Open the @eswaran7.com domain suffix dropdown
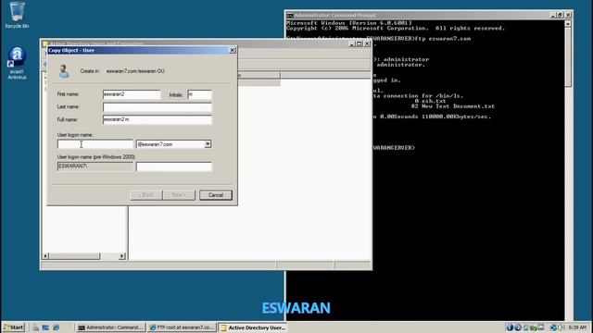Image resolution: width=593 pixels, height=333 pixels. (x=208, y=144)
